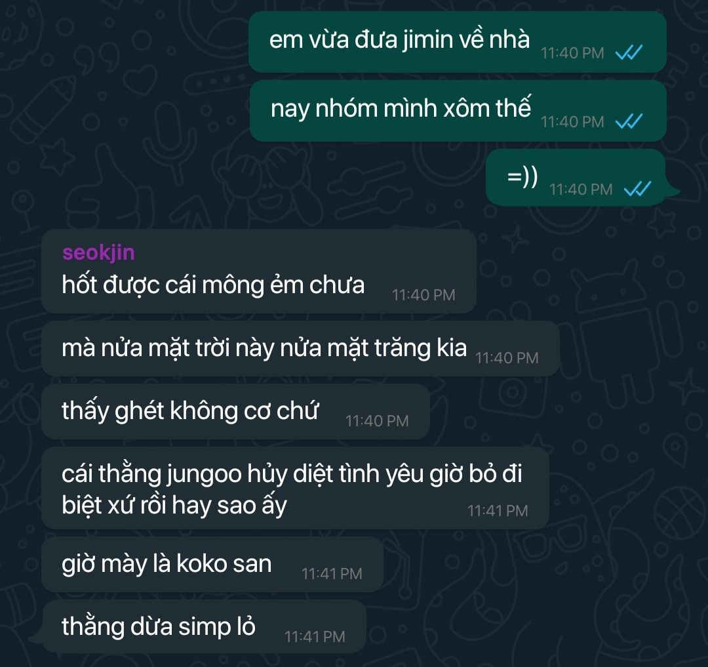This screenshot has height=667, width=708.
Task: Click read receipt checkmarks on 'em vừa đưa jimin về nhà'
Action: pyautogui.click(x=629, y=53)
